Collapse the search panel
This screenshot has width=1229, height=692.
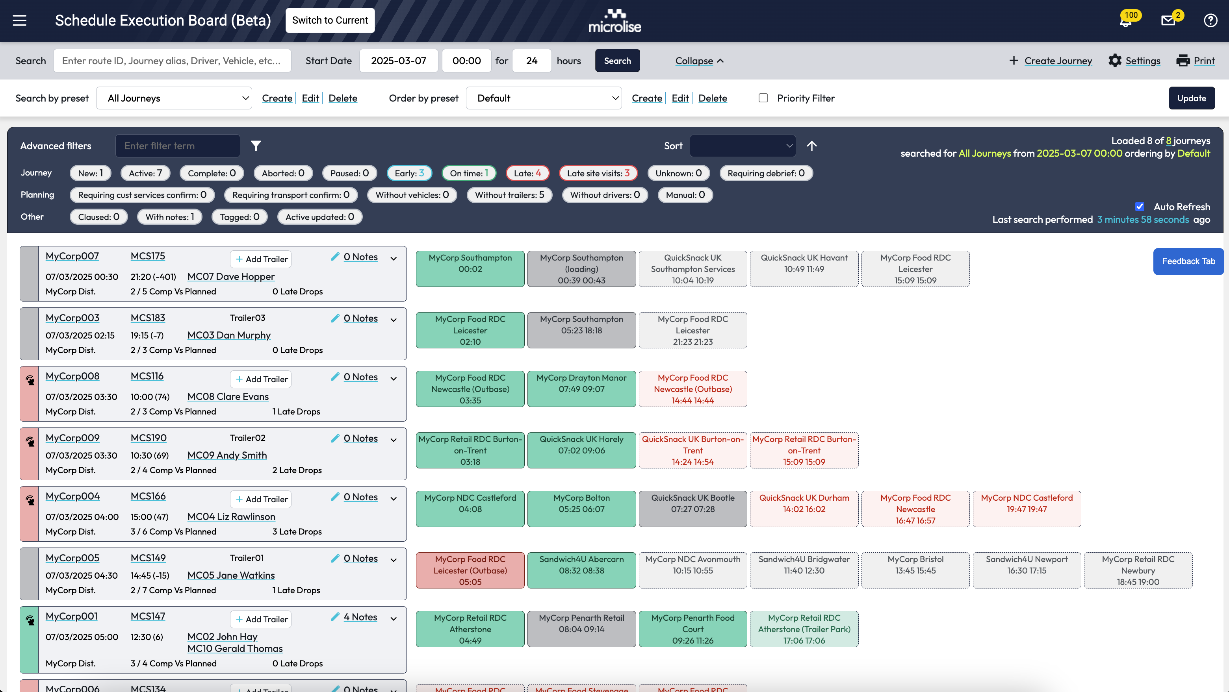point(699,61)
